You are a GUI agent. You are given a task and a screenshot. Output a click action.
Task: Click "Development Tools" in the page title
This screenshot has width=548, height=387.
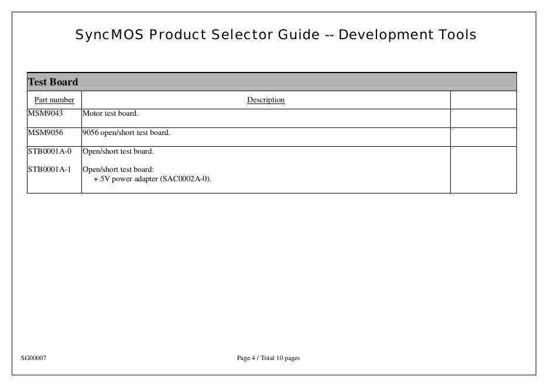pyautogui.click(x=407, y=35)
